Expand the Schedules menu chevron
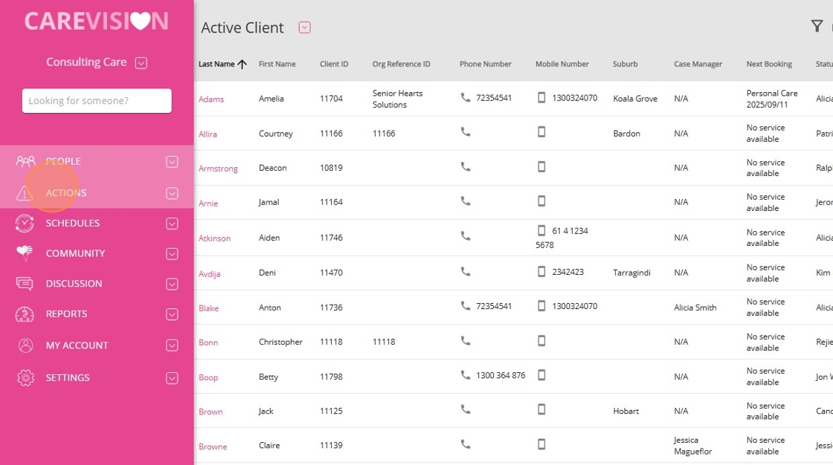 [x=172, y=223]
